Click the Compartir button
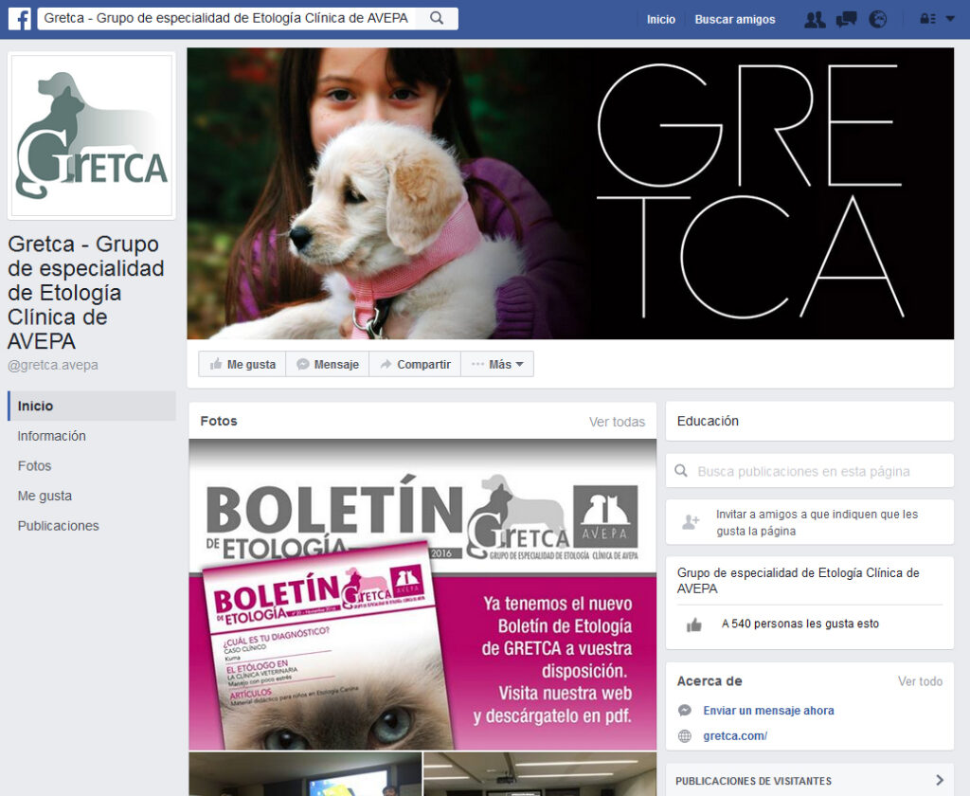Image resolution: width=970 pixels, height=796 pixels. coord(415,365)
